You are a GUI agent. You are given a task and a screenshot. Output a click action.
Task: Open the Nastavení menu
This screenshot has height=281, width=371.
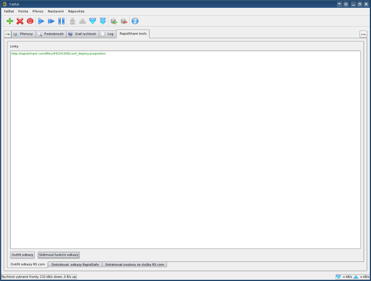pyautogui.click(x=56, y=11)
